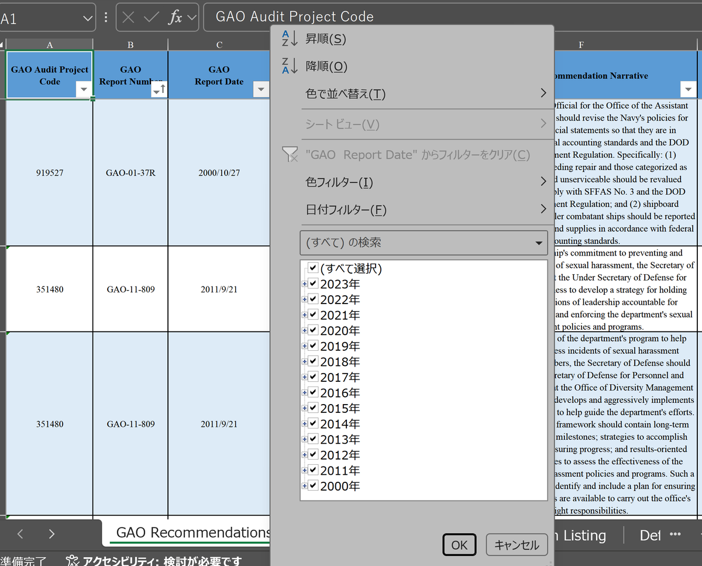Click the confirm checkmark in formula bar
Viewport: 702px width, 566px height.
click(x=152, y=18)
